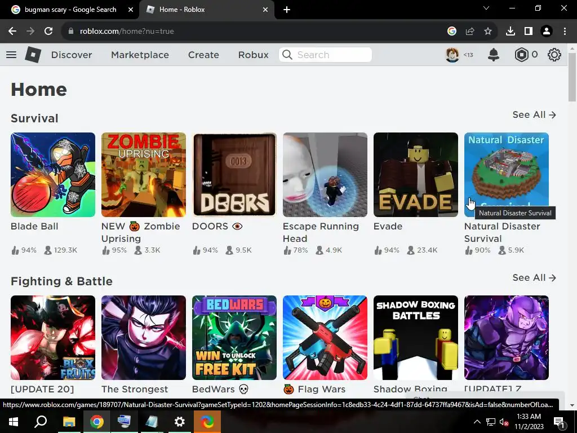Image resolution: width=577 pixels, height=433 pixels.
Task: Open the Robux balance icon
Action: (521, 55)
